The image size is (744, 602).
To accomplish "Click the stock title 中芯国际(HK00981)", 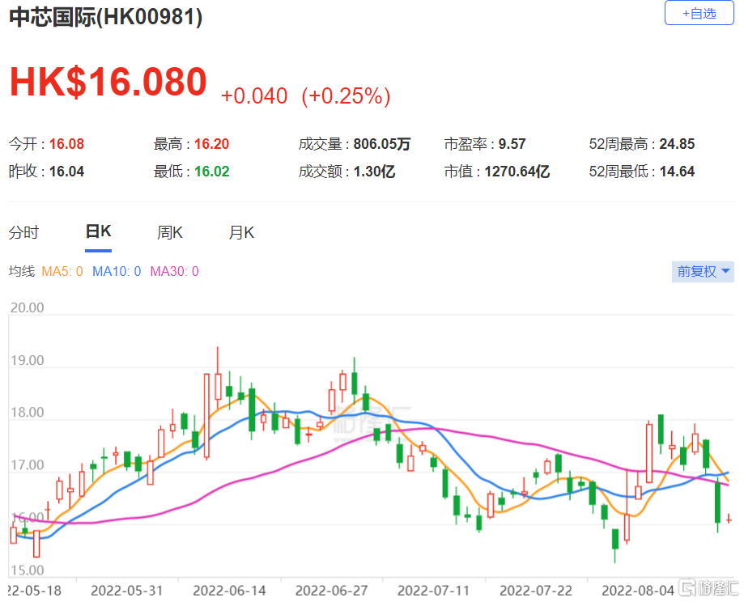I will (106, 17).
